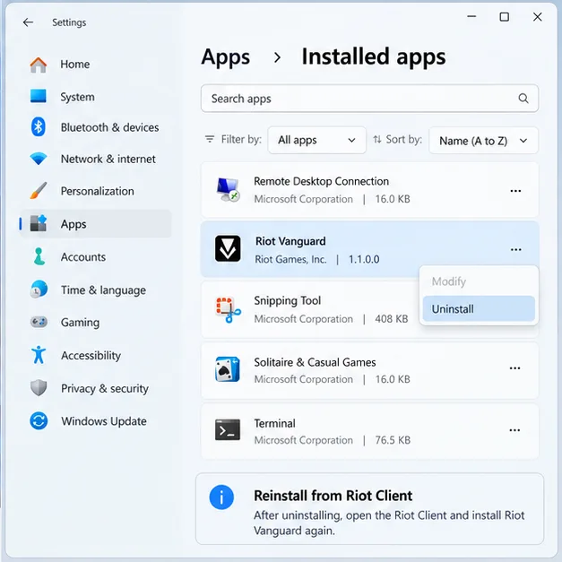Click the Terminal app icon

tap(228, 429)
